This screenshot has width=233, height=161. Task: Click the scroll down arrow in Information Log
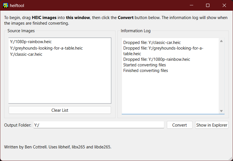pyautogui.click(x=221, y=111)
